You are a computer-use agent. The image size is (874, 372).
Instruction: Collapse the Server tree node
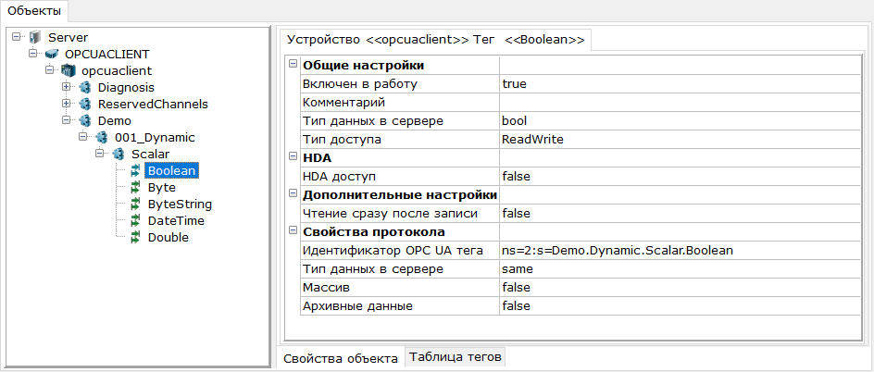pyautogui.click(x=16, y=37)
